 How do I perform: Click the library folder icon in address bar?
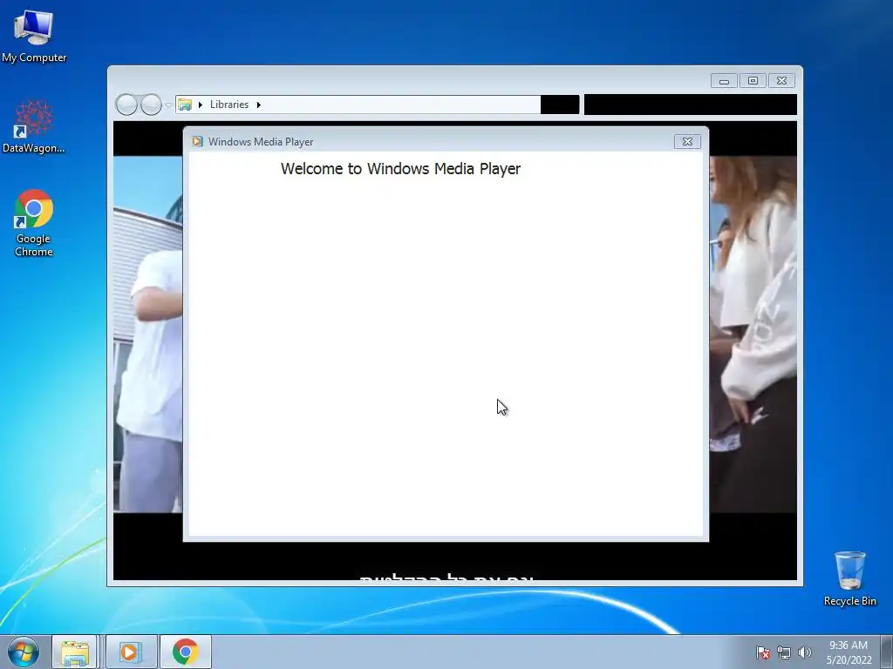point(185,105)
